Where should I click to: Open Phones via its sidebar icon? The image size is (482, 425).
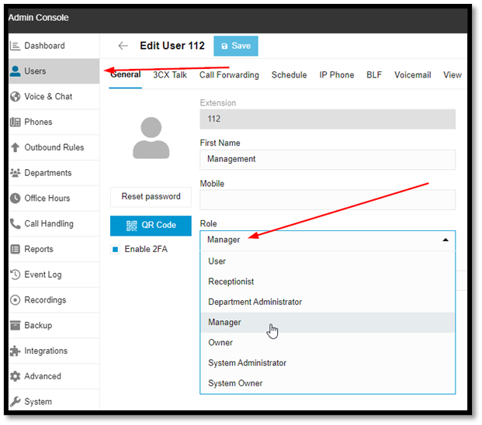coord(15,122)
